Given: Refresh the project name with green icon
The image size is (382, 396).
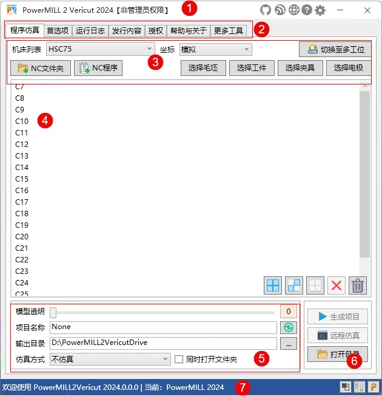Looking at the screenshot, I should click(289, 327).
